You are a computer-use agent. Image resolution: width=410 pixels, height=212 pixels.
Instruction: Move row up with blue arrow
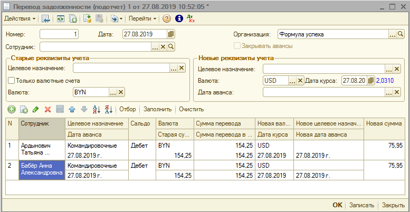72,109
